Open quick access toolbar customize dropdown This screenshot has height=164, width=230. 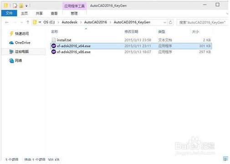coord(26,6)
